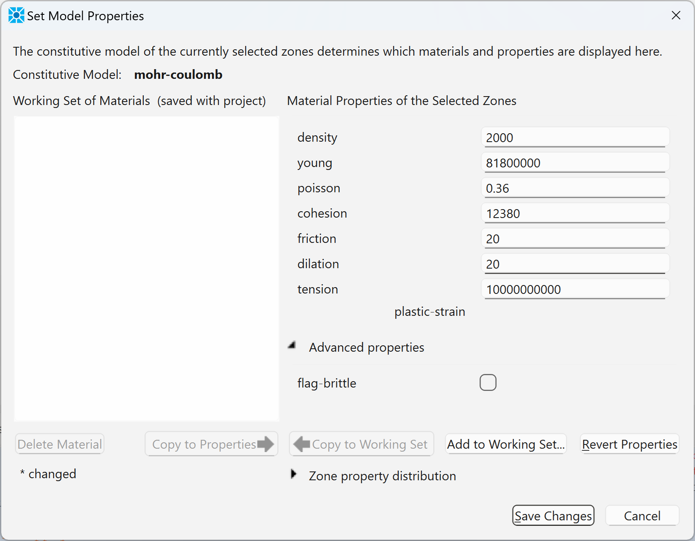Open Add to Working Set dialog
The height and width of the screenshot is (541, 695).
[x=505, y=444]
